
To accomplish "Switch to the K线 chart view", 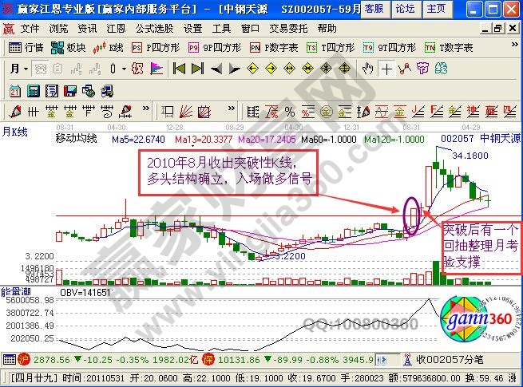I will [x=111, y=47].
